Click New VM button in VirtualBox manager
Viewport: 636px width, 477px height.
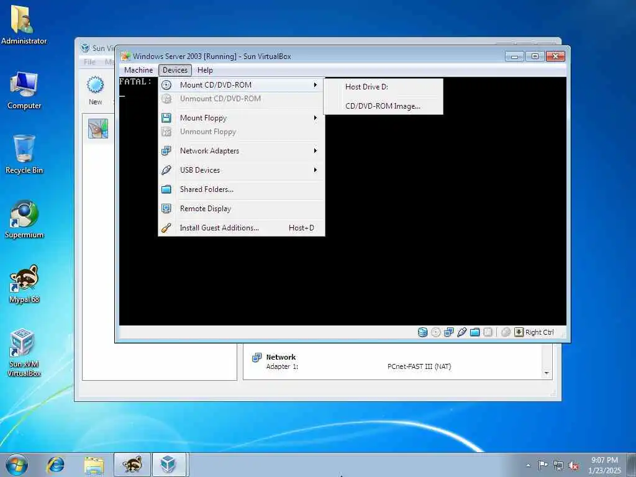[x=96, y=91]
